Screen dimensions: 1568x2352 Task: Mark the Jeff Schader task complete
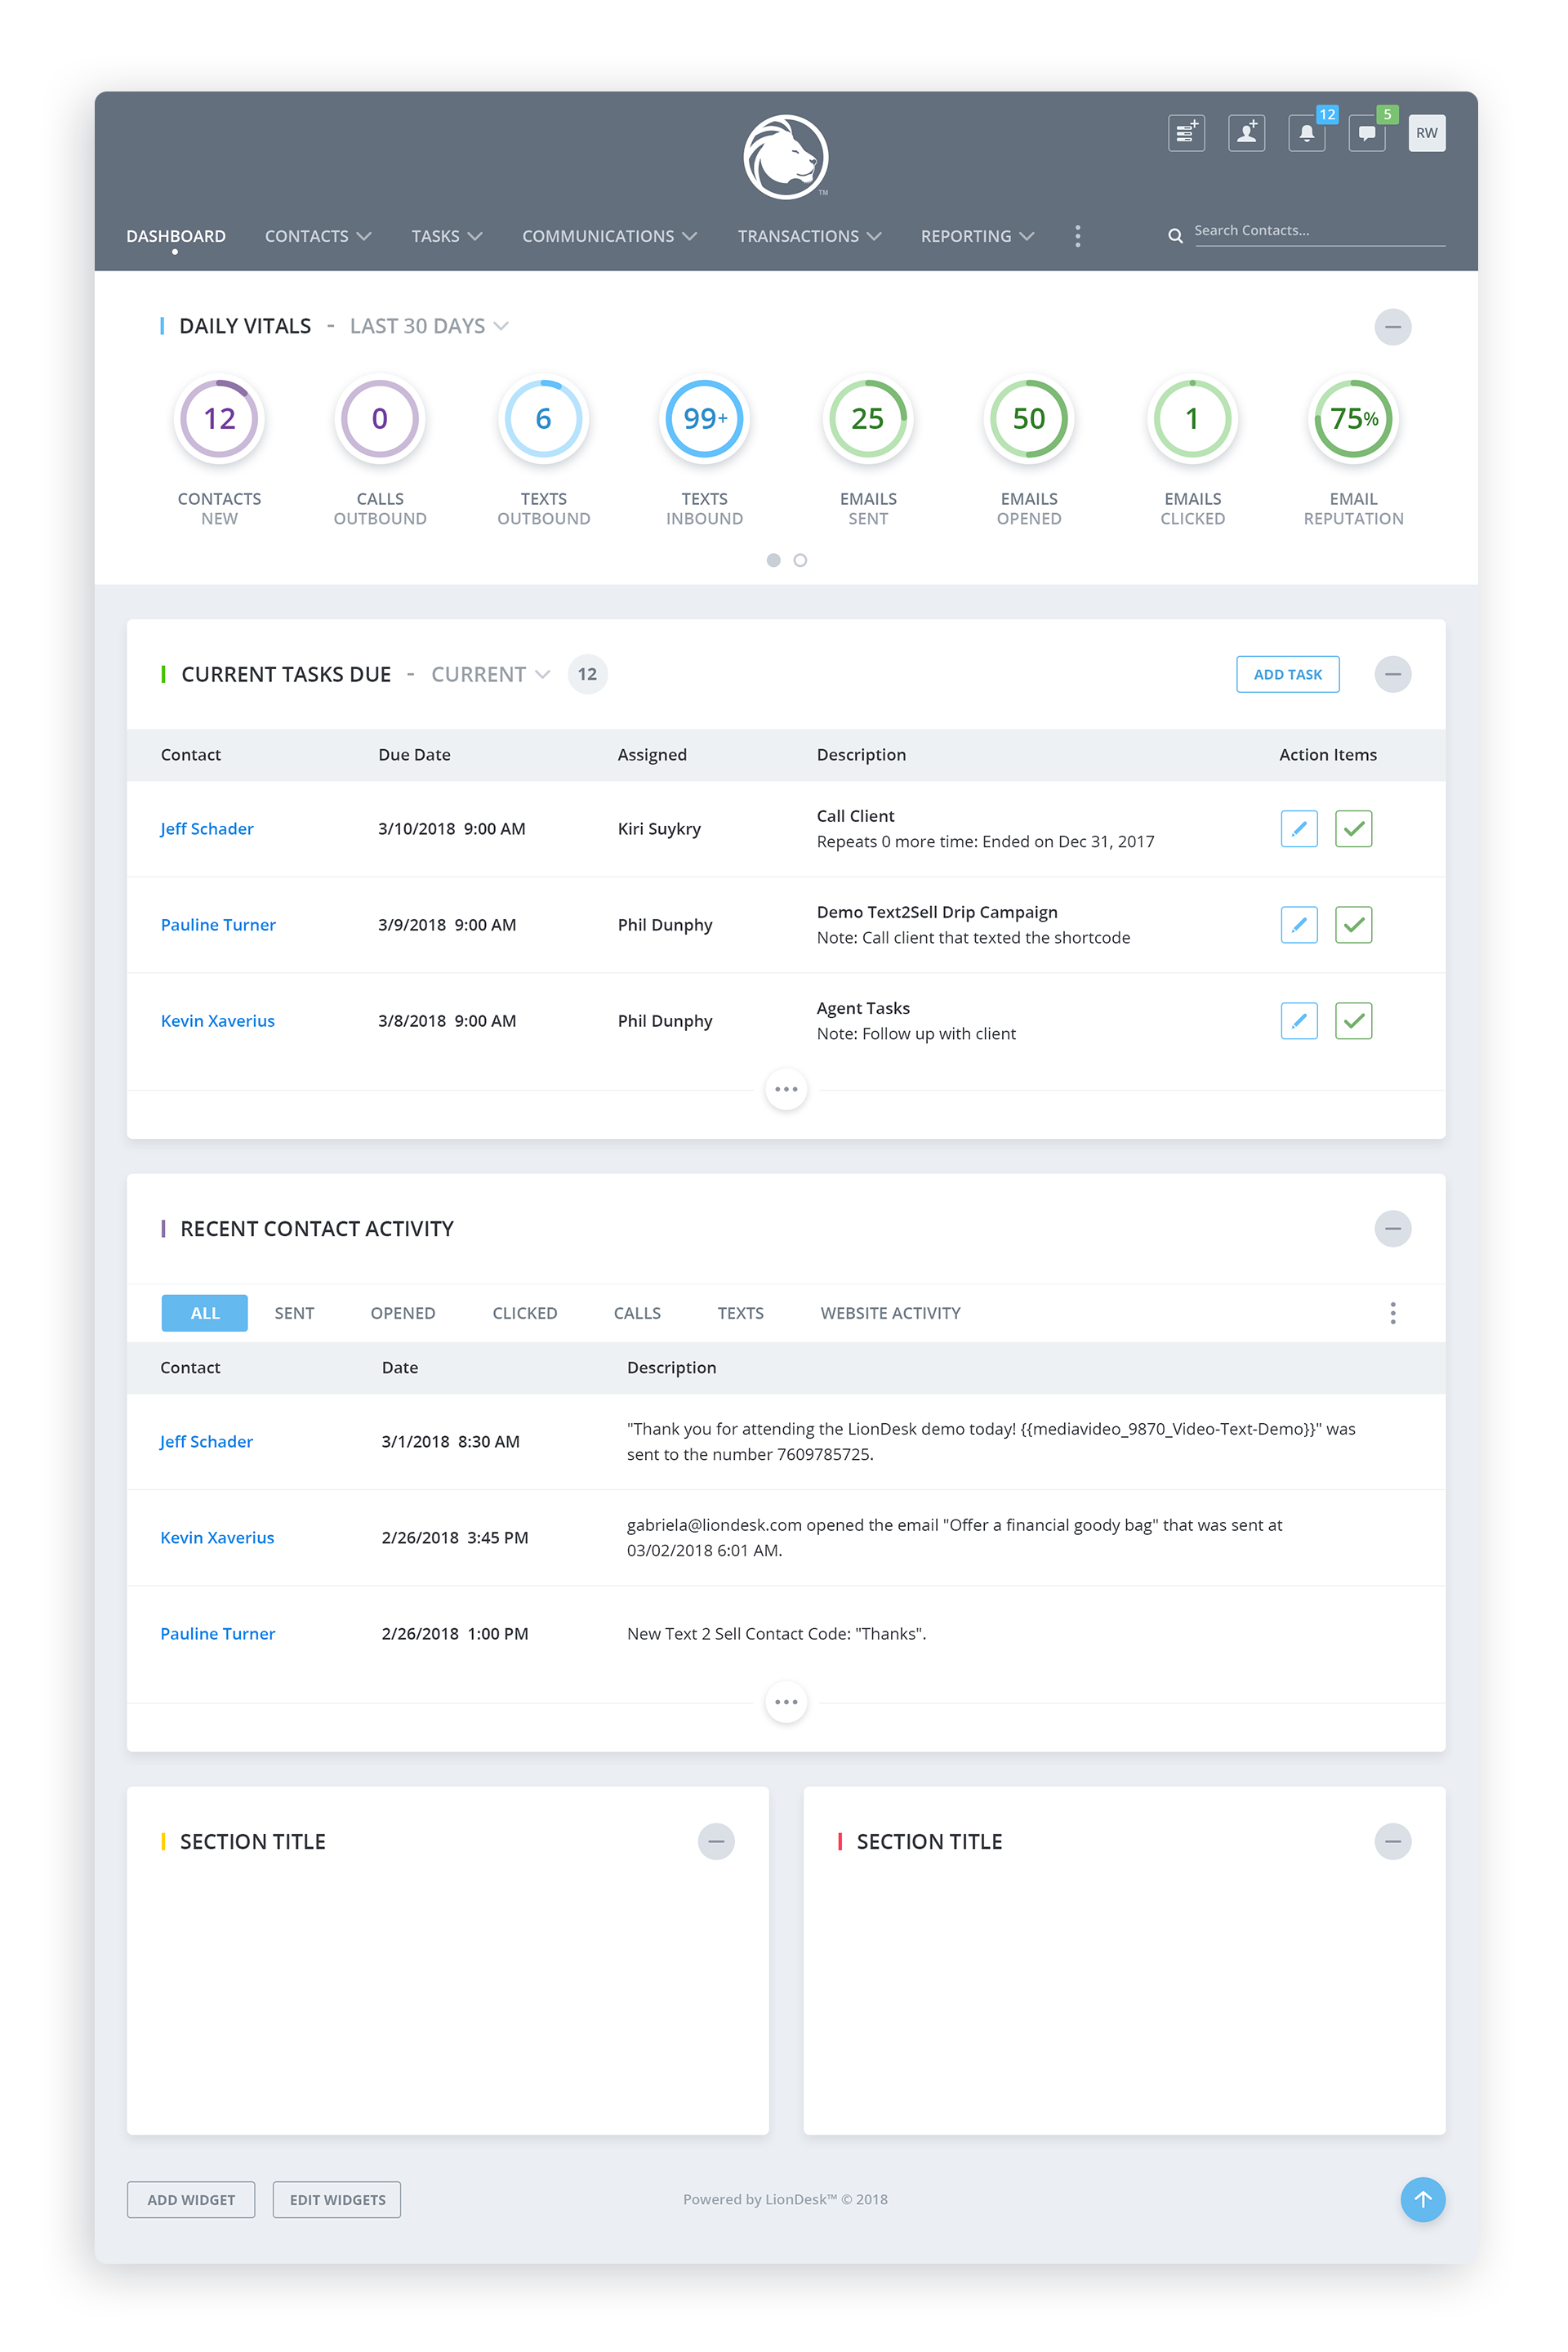coord(1353,828)
